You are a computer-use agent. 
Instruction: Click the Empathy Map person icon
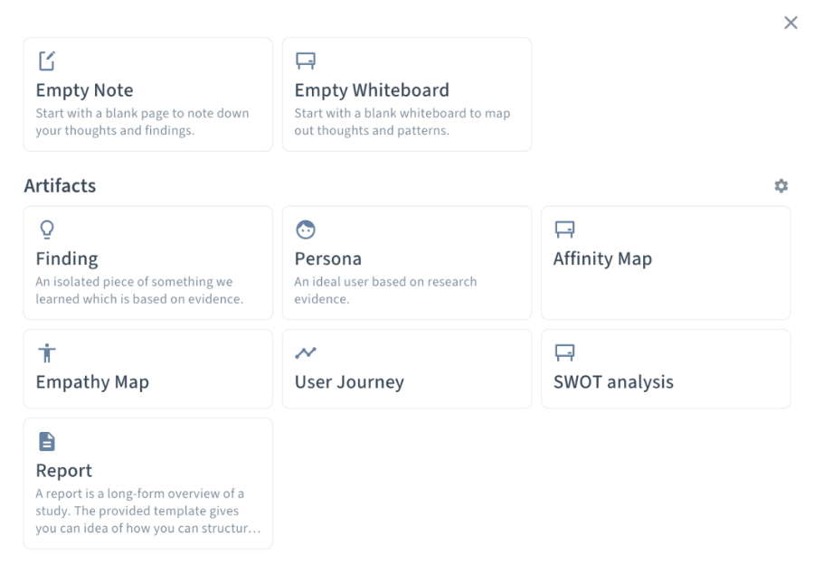45,352
